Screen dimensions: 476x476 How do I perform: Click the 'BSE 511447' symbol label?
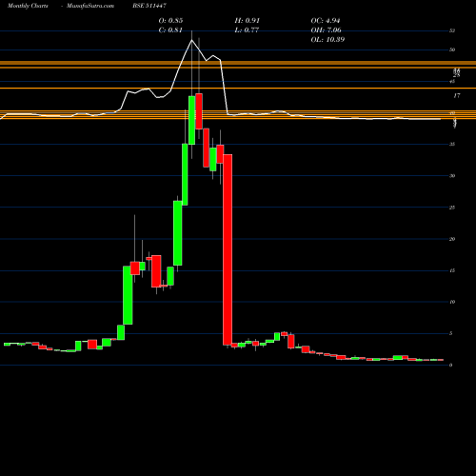(149, 6)
